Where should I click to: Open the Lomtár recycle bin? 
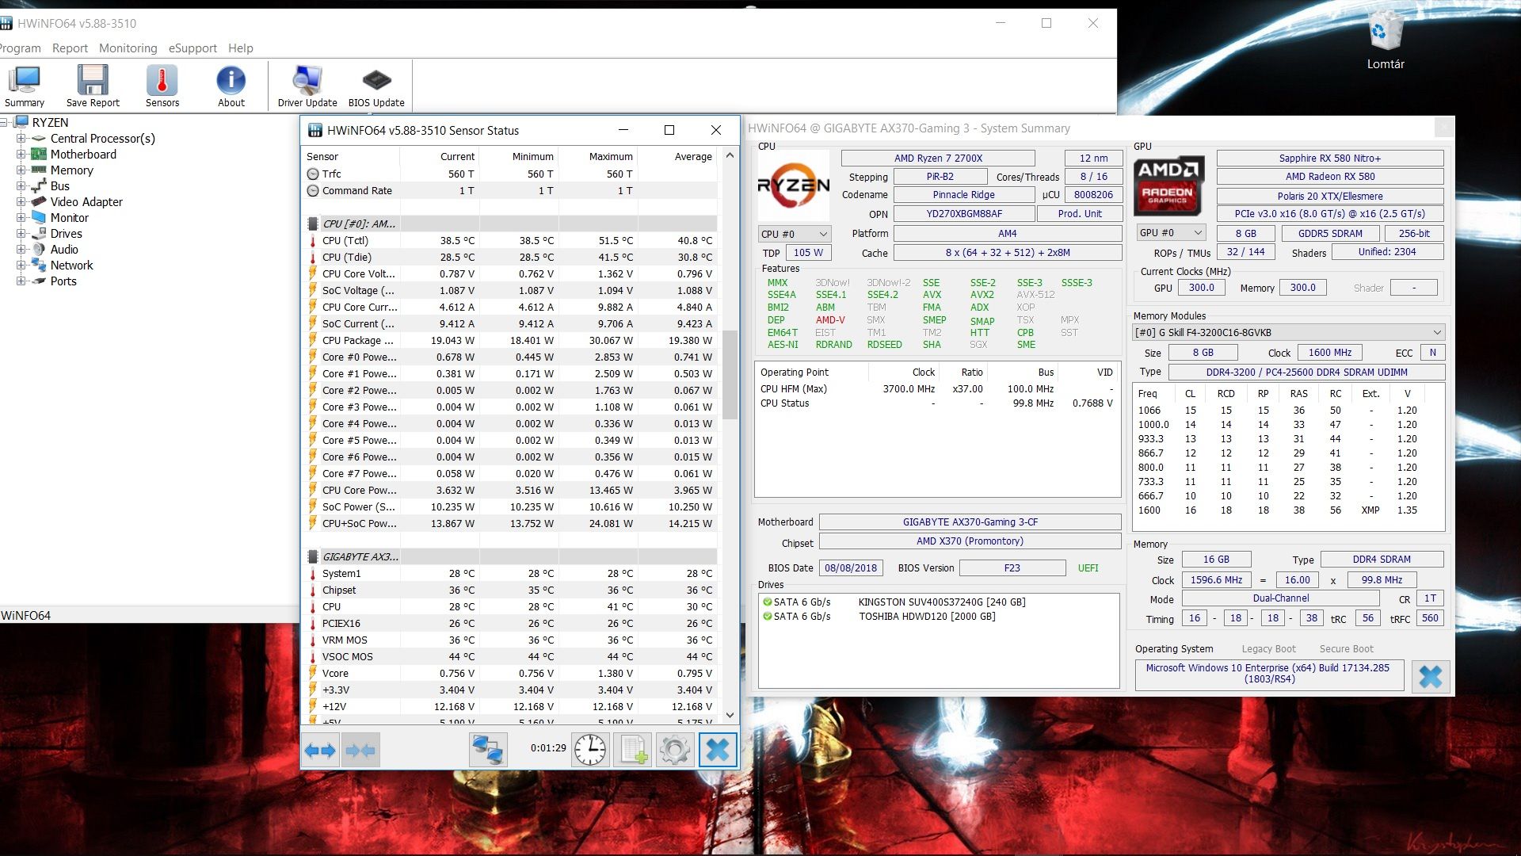tap(1386, 41)
